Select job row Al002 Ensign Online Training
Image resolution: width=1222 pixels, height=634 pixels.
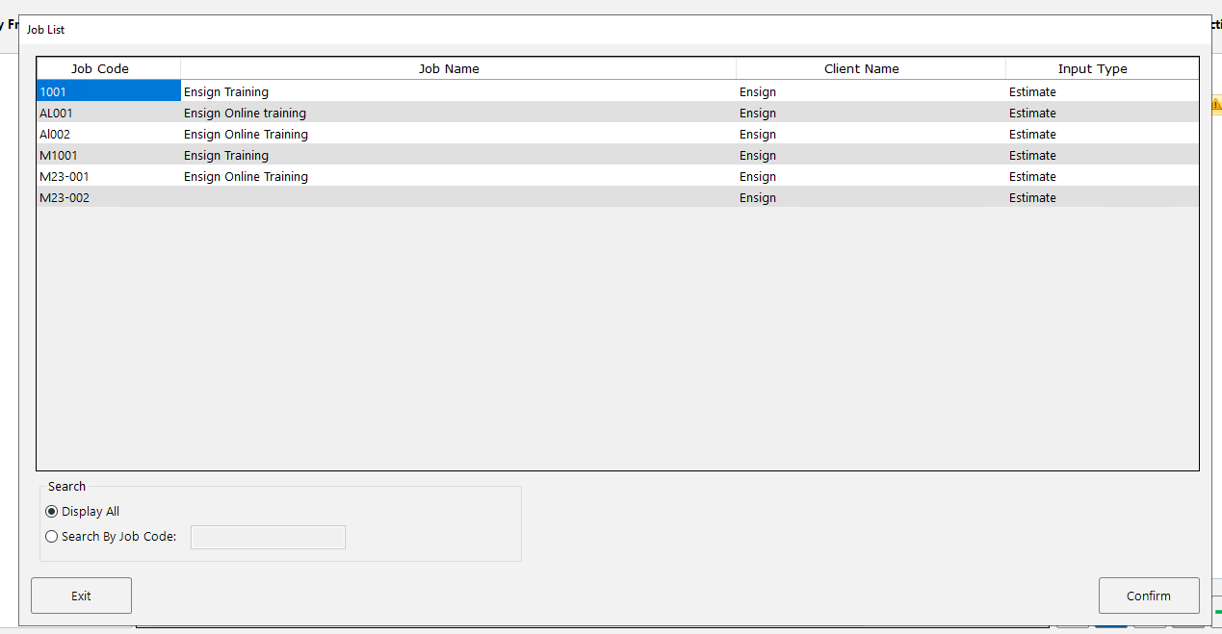pos(289,134)
